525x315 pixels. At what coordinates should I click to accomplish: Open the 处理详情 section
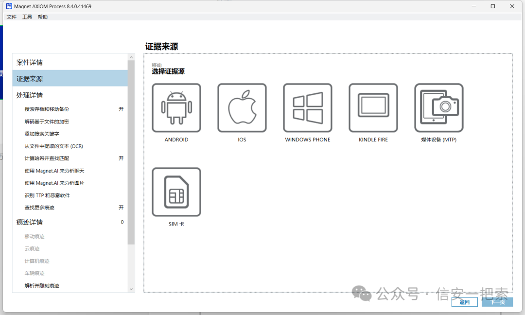70,95
